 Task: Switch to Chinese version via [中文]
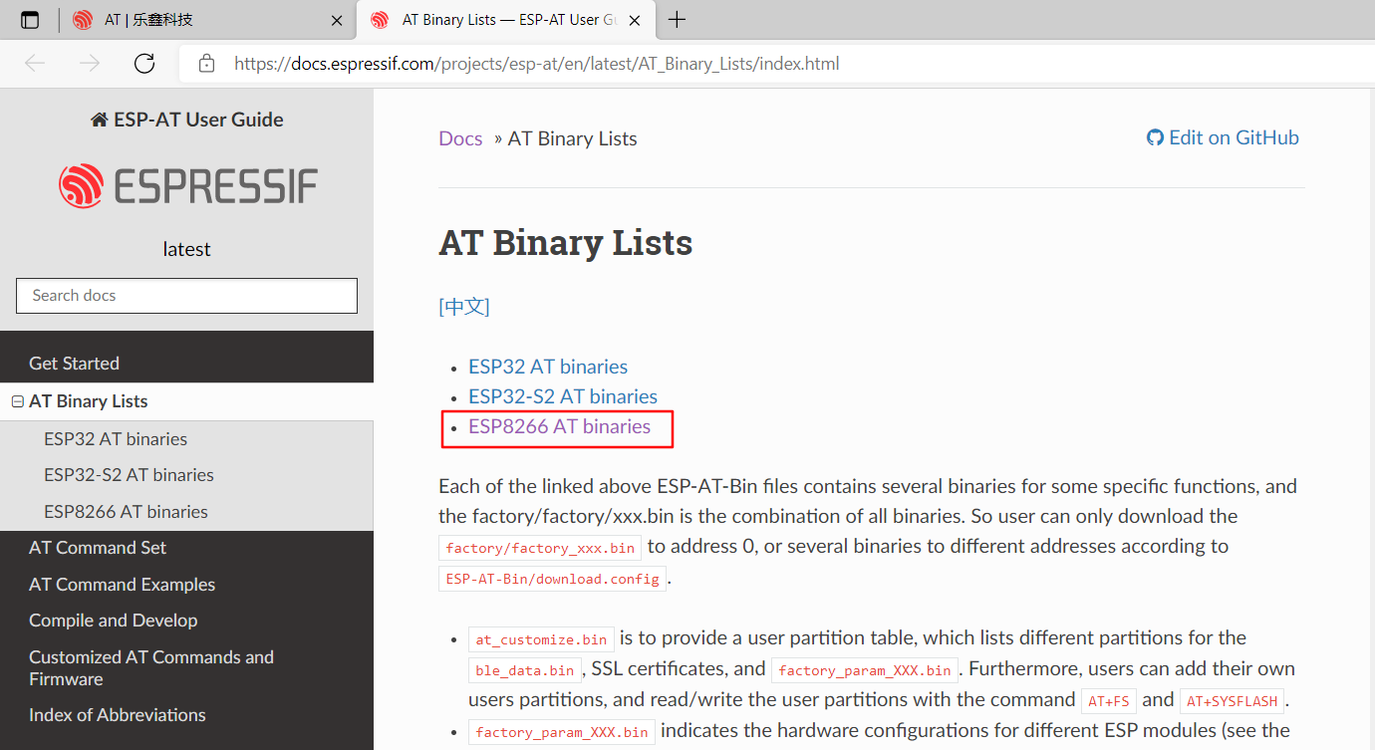coord(464,307)
